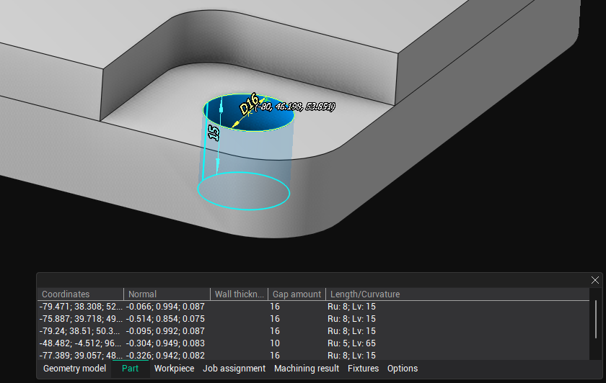This screenshot has width=606, height=383.
Task: Select the Part tab
Action: click(130, 369)
